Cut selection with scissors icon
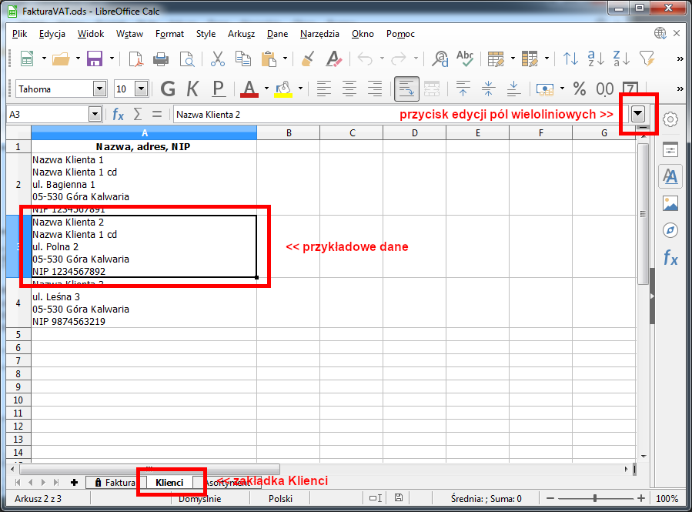Viewport: 692px width, 512px height. coord(218,59)
